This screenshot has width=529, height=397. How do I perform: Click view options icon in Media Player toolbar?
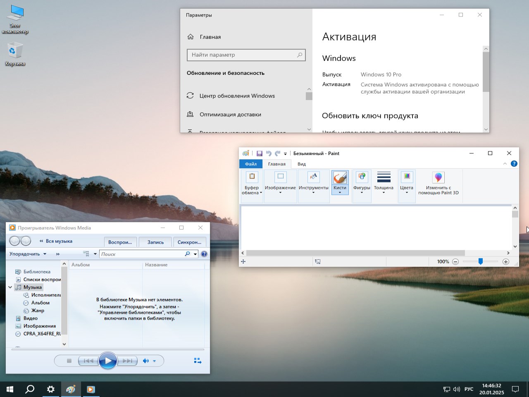point(86,254)
